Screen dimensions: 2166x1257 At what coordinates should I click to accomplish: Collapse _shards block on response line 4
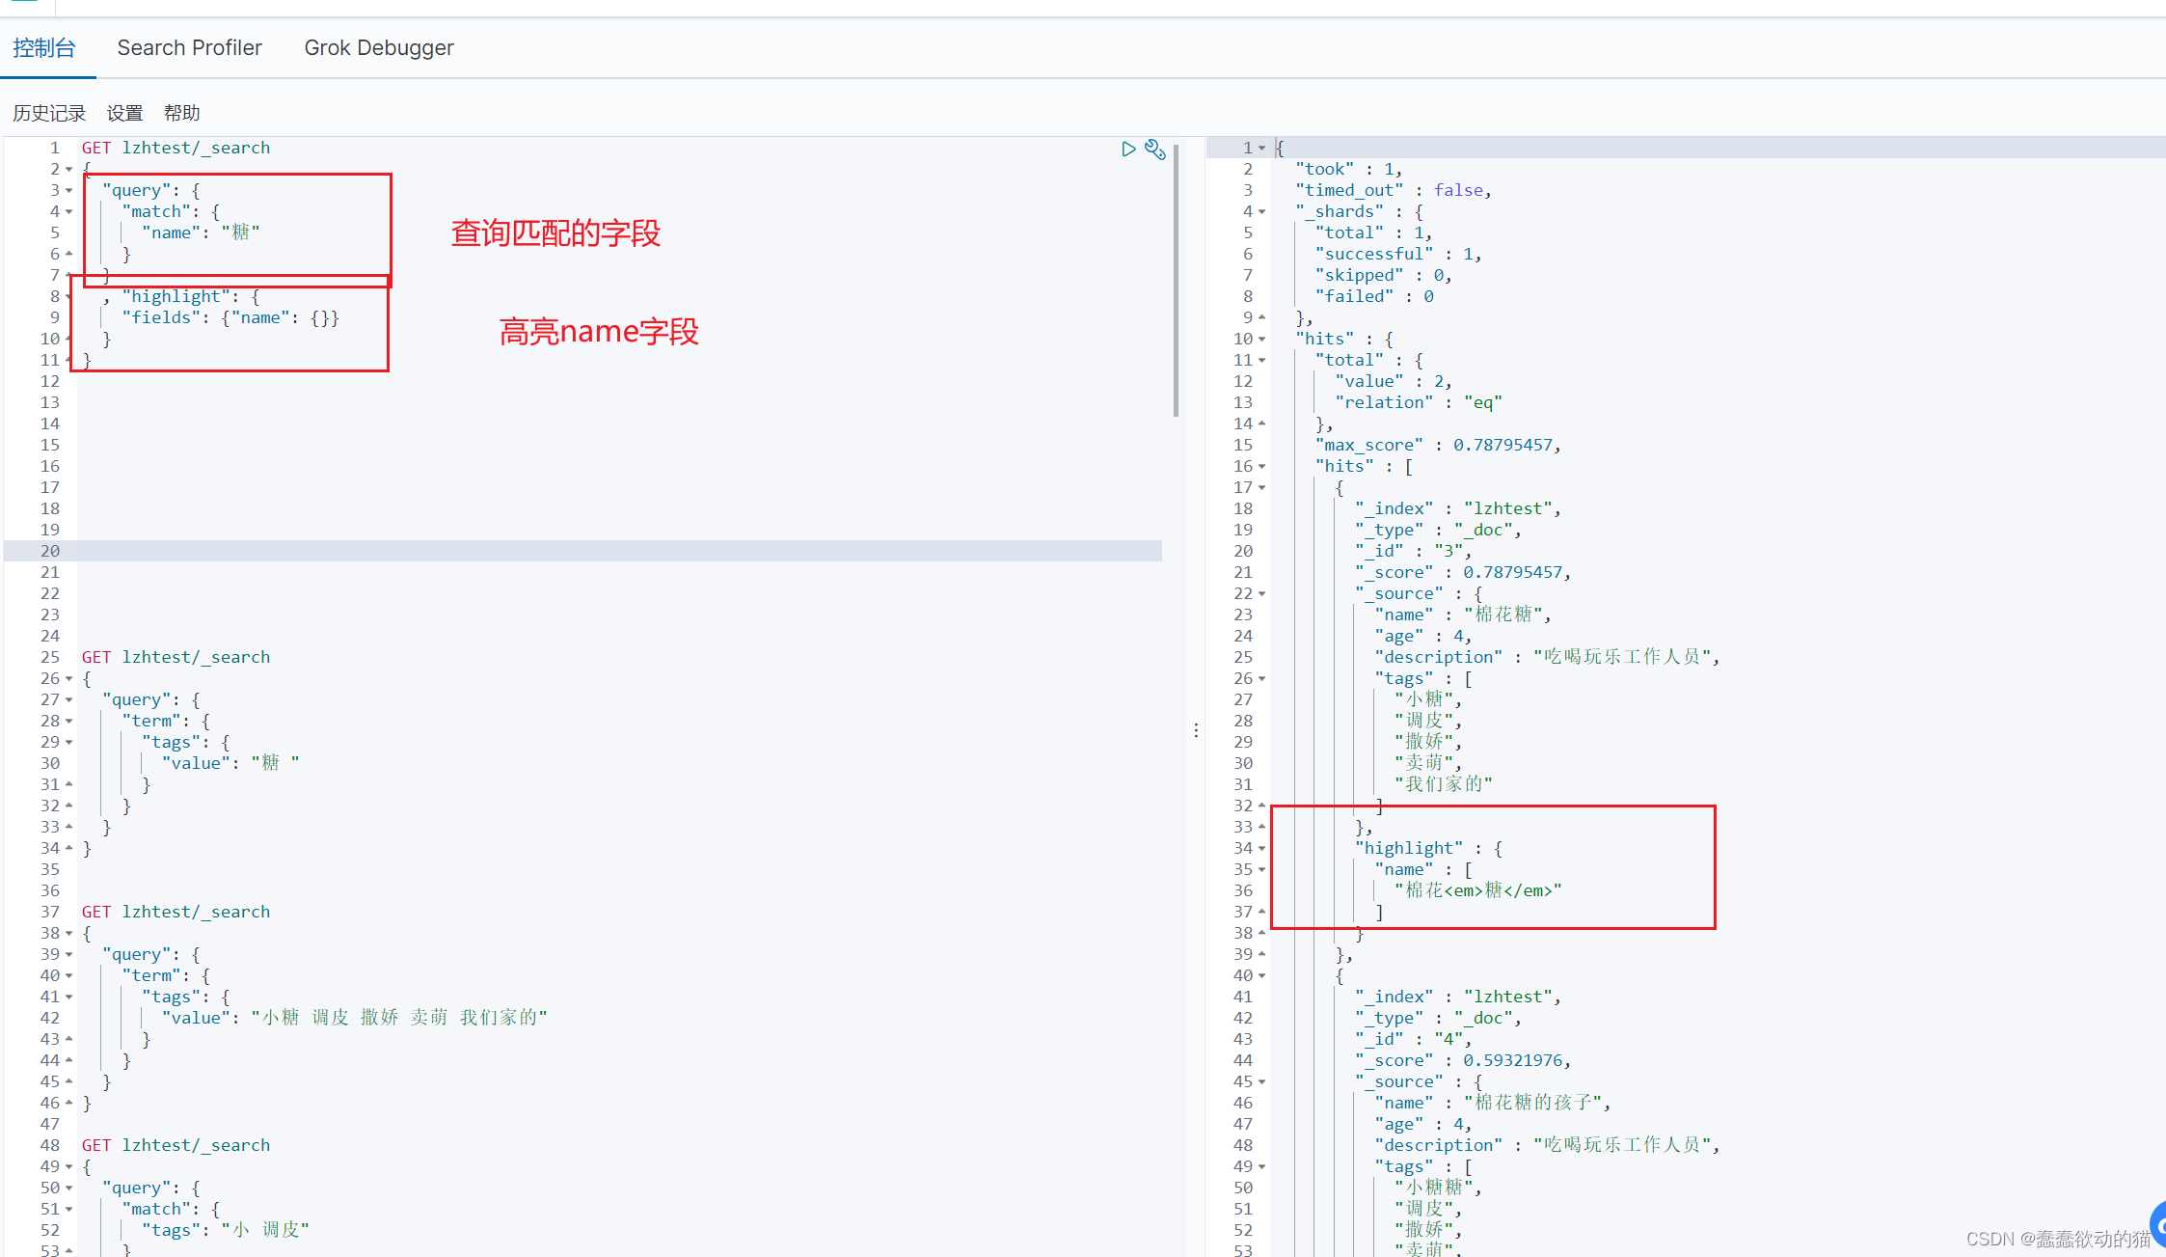[x=1261, y=211]
